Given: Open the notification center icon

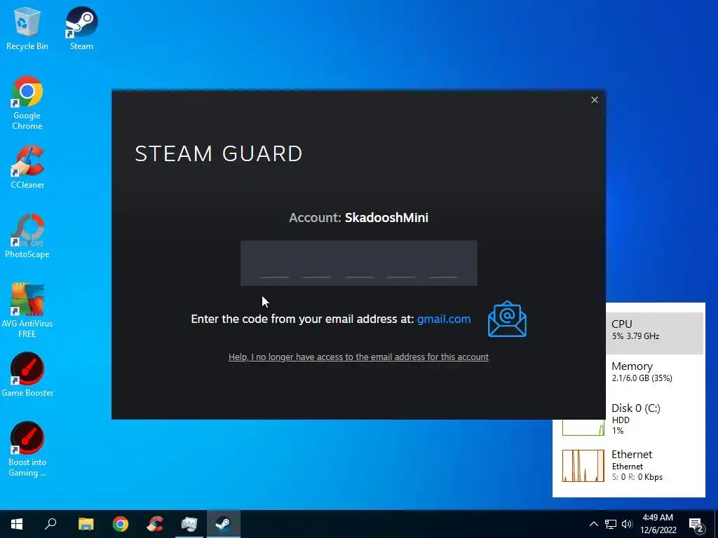Looking at the screenshot, I should point(696,525).
